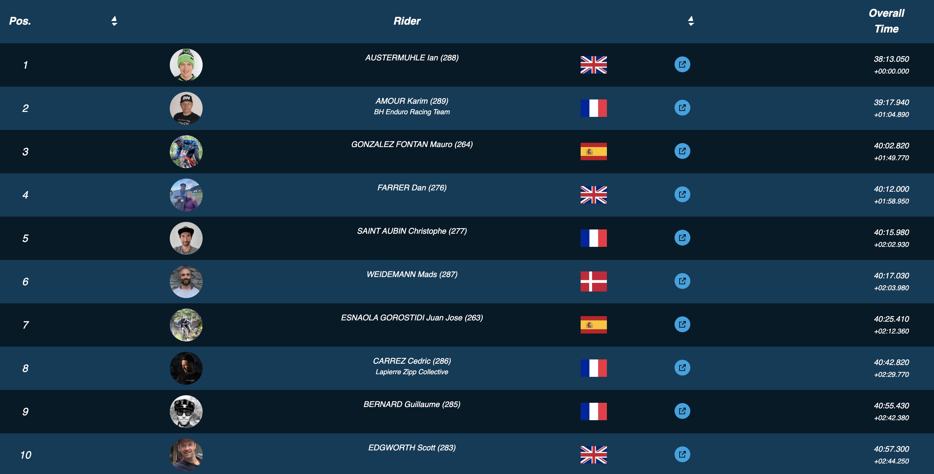Sort table by Pos. column arrows
Viewport: 934px width, 474px height.
coord(114,21)
